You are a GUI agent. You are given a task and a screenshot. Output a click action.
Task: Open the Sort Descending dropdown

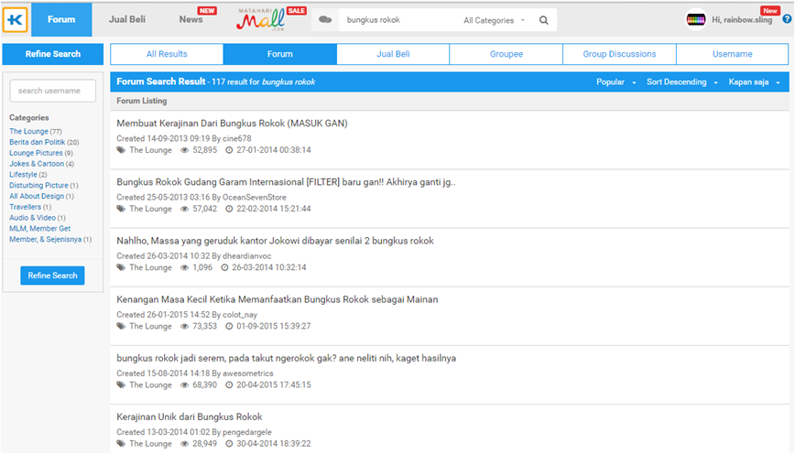pos(681,82)
